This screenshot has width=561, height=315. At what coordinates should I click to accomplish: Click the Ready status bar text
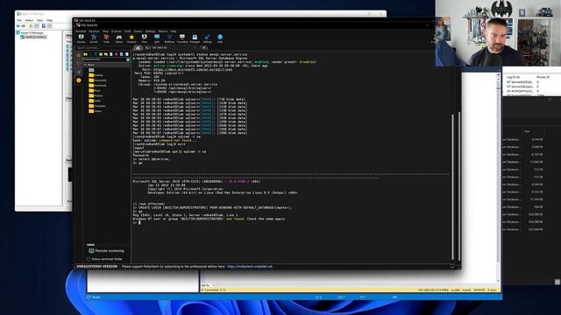pyautogui.click(x=96, y=297)
